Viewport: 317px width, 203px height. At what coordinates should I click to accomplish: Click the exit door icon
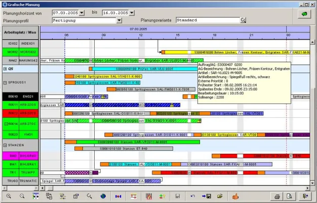305,196
